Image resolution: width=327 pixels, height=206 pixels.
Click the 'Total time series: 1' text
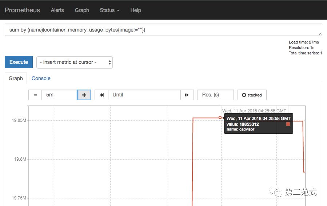[305, 53]
